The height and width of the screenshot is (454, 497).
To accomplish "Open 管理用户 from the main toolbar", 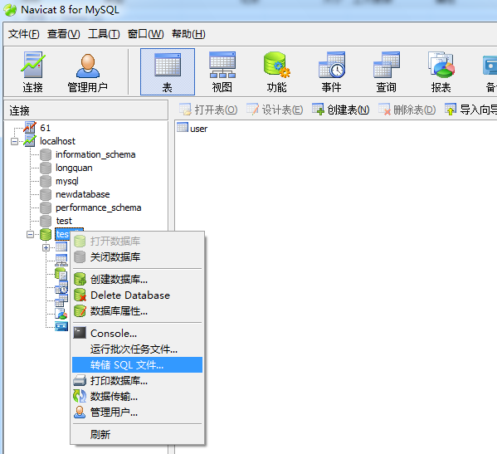I will (x=87, y=72).
